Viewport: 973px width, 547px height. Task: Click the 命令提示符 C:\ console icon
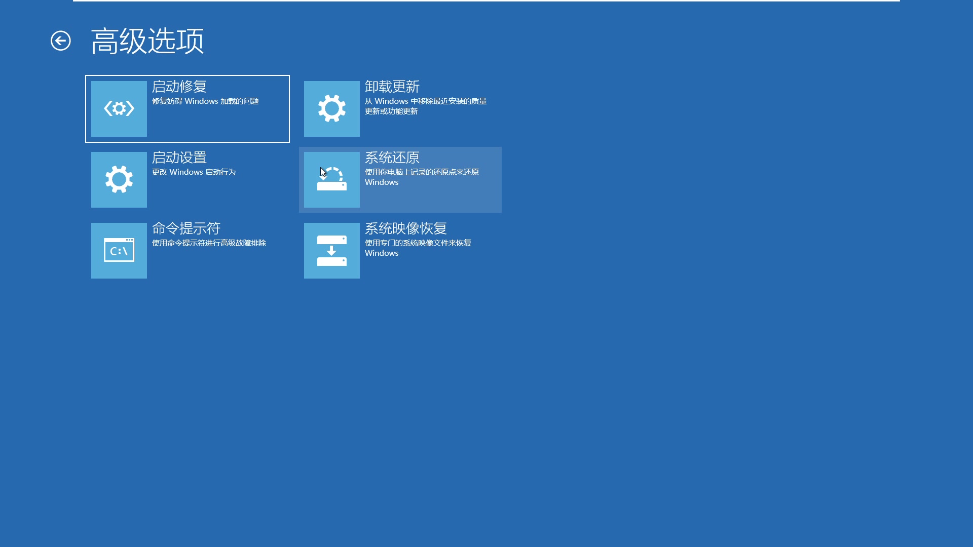click(x=119, y=251)
